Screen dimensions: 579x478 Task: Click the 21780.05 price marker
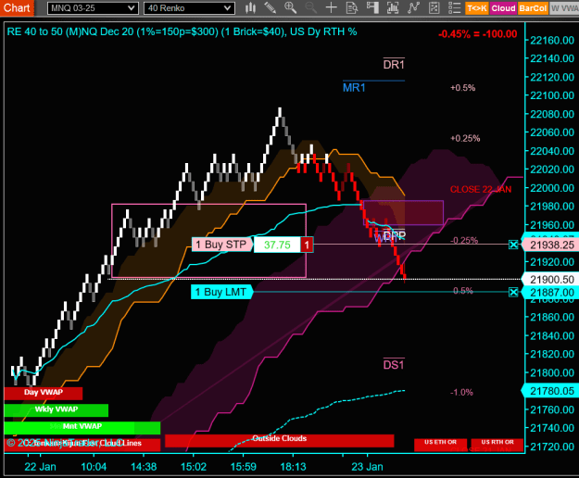click(x=550, y=391)
